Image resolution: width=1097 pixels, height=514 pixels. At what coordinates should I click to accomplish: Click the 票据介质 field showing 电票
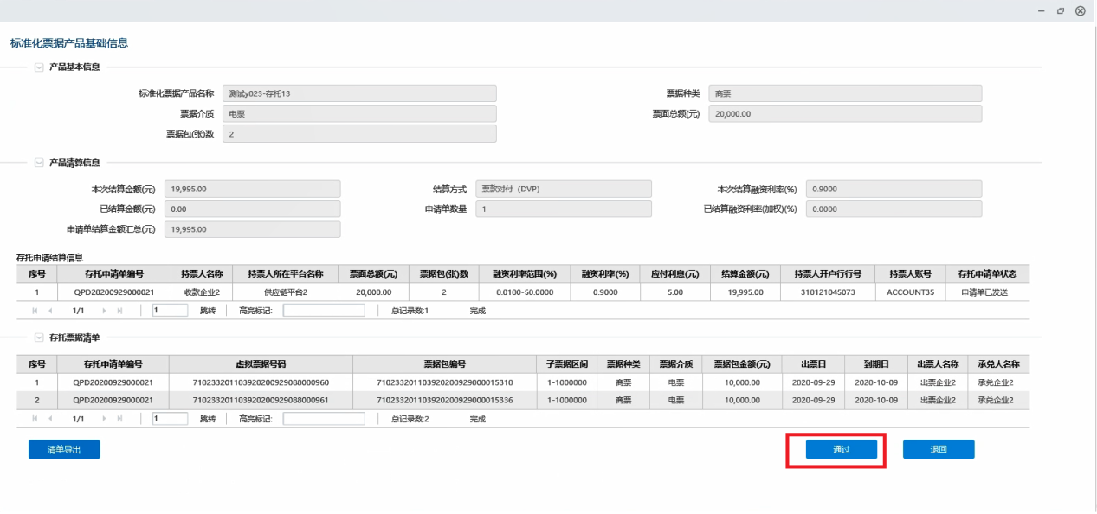pyautogui.click(x=359, y=113)
